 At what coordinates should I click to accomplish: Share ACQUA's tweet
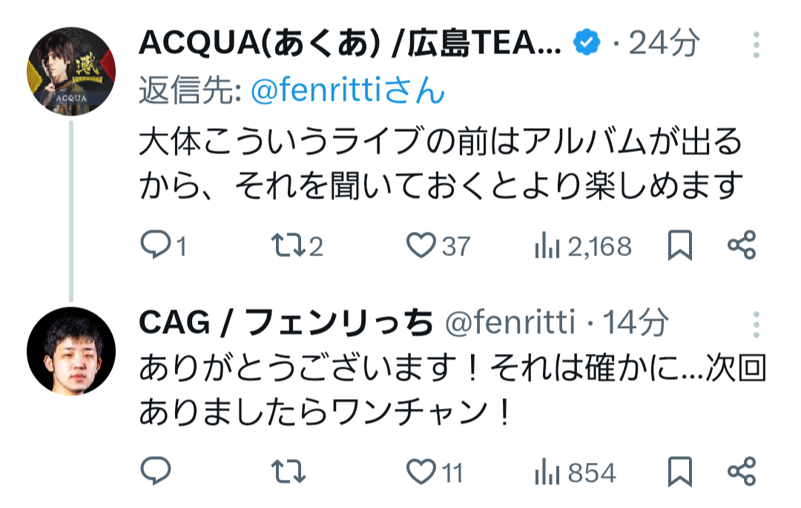point(741,245)
